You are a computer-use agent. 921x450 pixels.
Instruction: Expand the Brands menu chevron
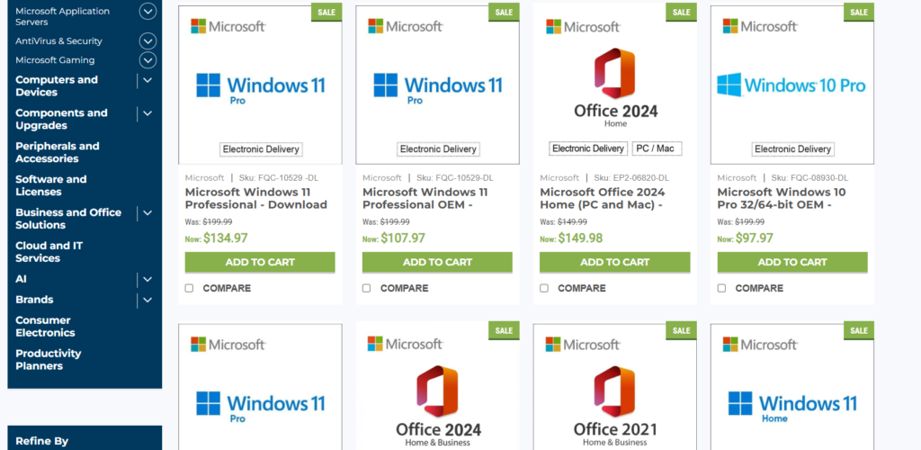click(148, 301)
